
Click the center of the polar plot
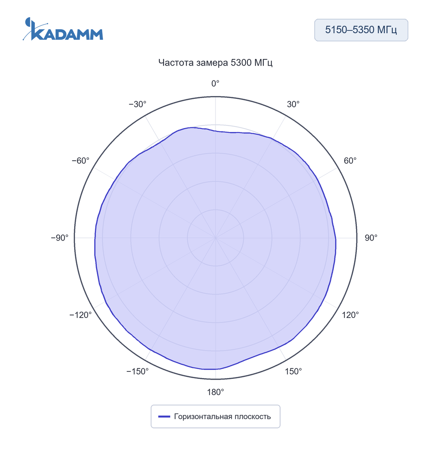point(215,238)
